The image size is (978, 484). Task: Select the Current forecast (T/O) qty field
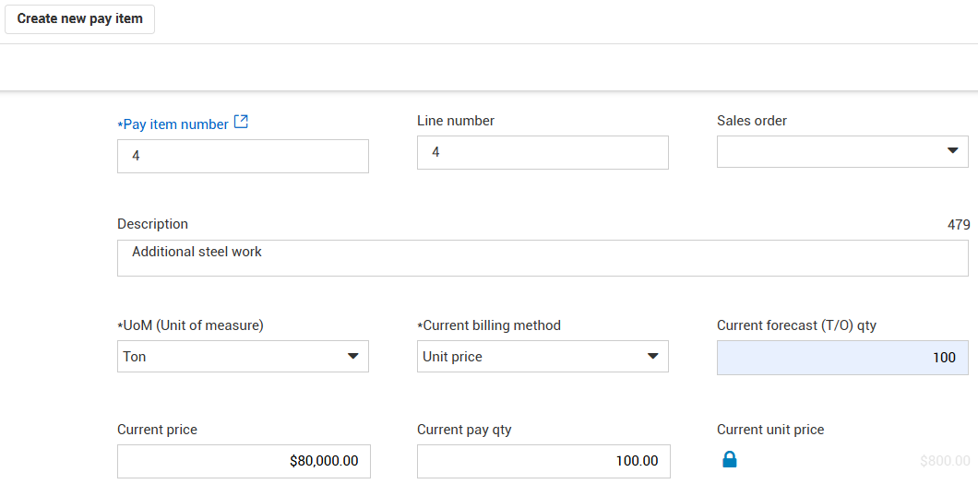pyautogui.click(x=842, y=358)
